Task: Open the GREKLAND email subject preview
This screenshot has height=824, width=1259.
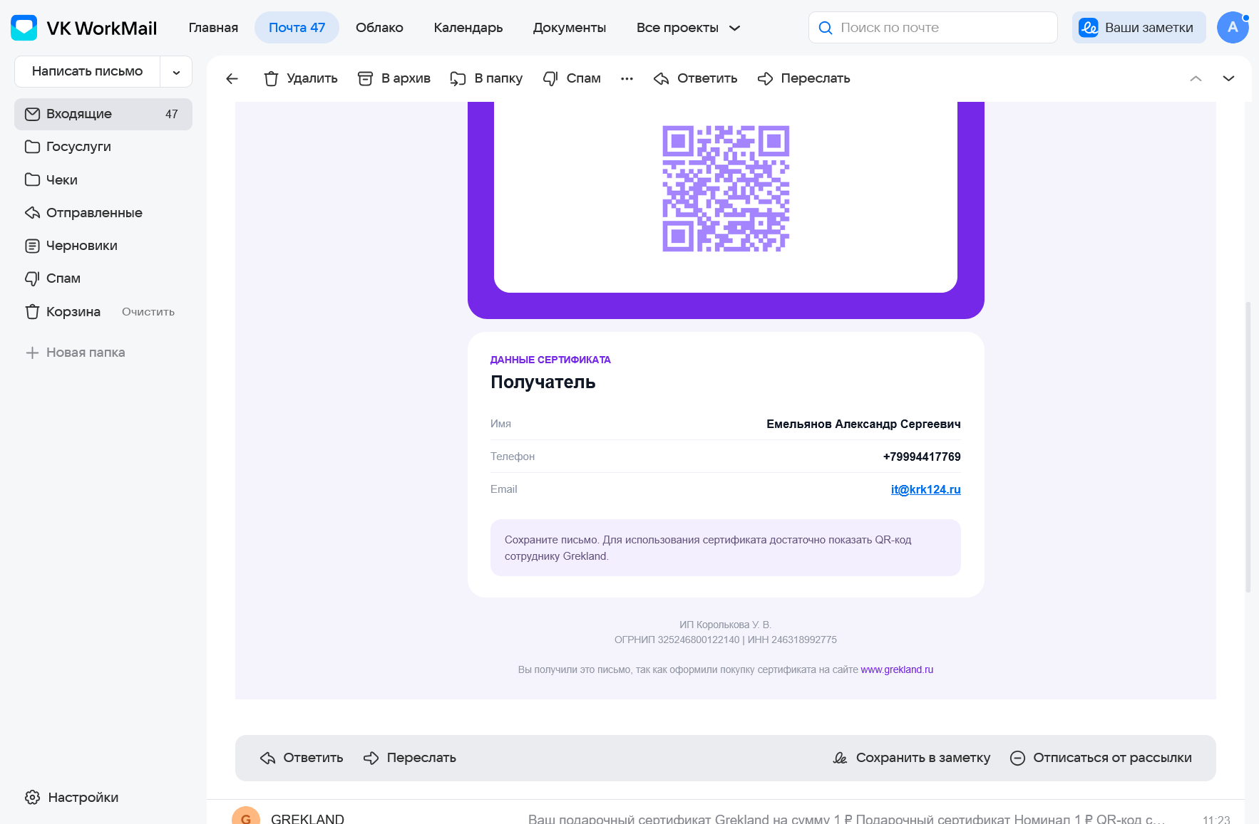Action: (x=847, y=819)
